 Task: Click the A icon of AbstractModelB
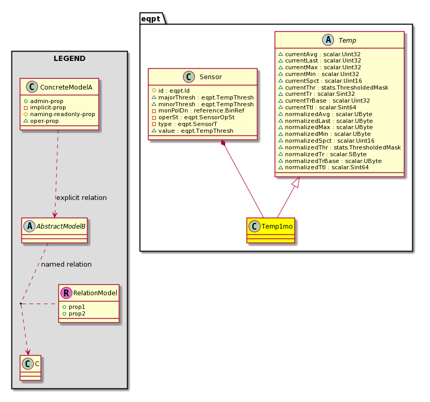tap(29, 226)
